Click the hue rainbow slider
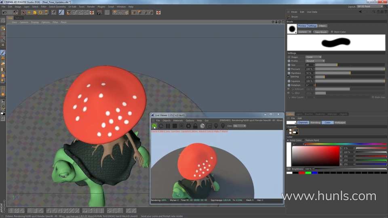 pyautogui.click(x=346, y=144)
